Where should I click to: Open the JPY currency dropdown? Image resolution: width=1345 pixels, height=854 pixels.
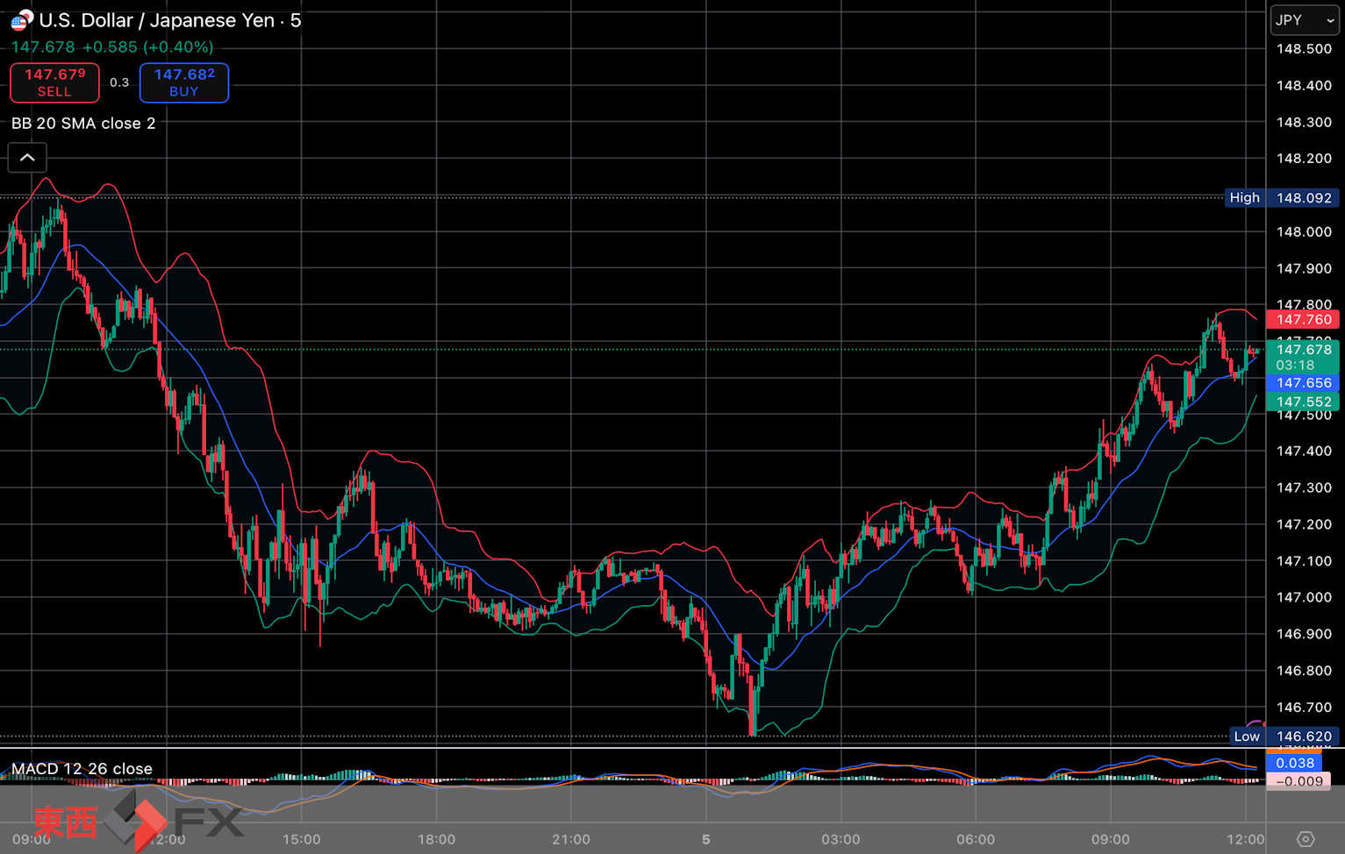click(x=1304, y=20)
